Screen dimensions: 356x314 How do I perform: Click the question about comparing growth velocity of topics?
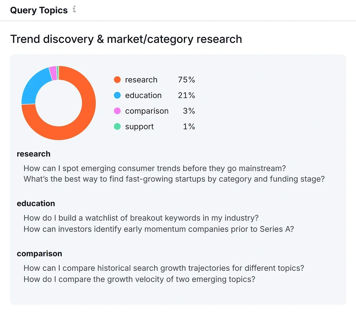(140, 279)
